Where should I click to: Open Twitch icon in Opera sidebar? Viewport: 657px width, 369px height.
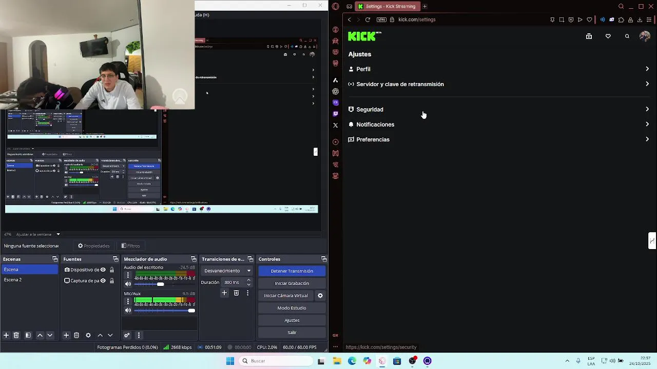pos(336,114)
